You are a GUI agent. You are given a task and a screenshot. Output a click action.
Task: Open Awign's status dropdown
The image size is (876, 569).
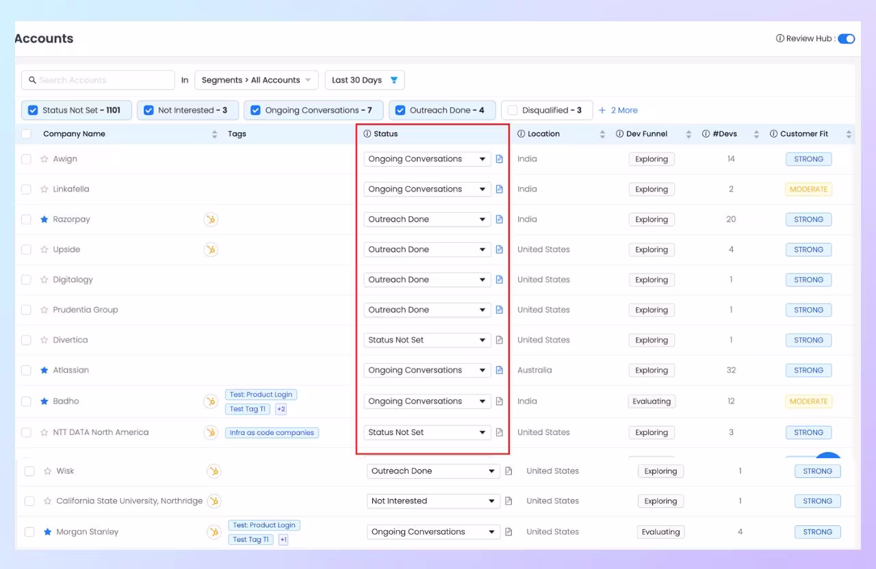click(x=427, y=159)
